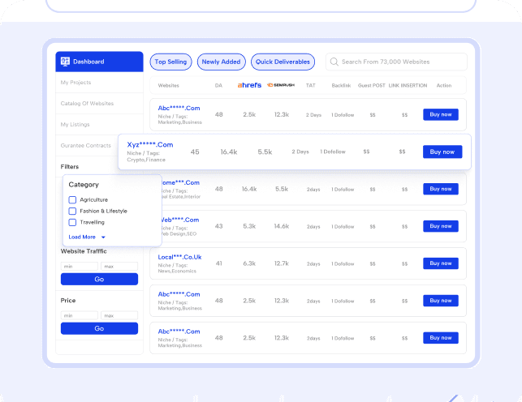The height and width of the screenshot is (402, 522).
Task: Click the Ahrefs logo column header
Action: coord(249,85)
